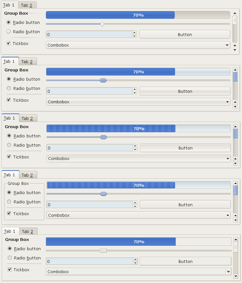Click the selected radio button in top panel
This screenshot has height=283, width=242.
tap(9, 22)
